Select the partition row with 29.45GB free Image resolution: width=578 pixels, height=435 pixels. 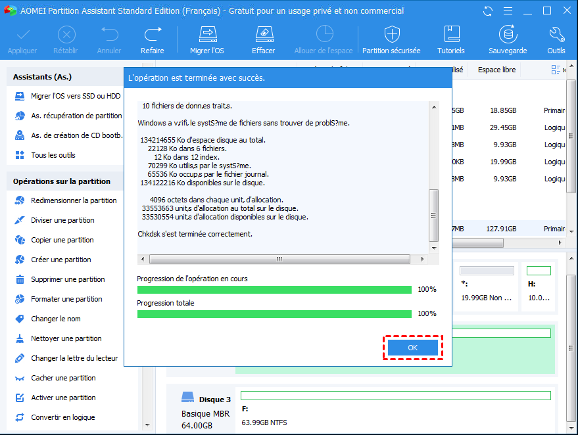click(509, 128)
